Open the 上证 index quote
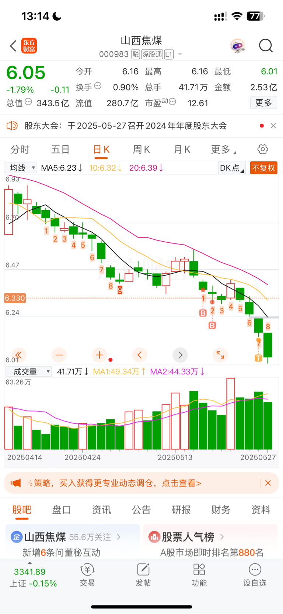 pyautogui.click(x=33, y=578)
